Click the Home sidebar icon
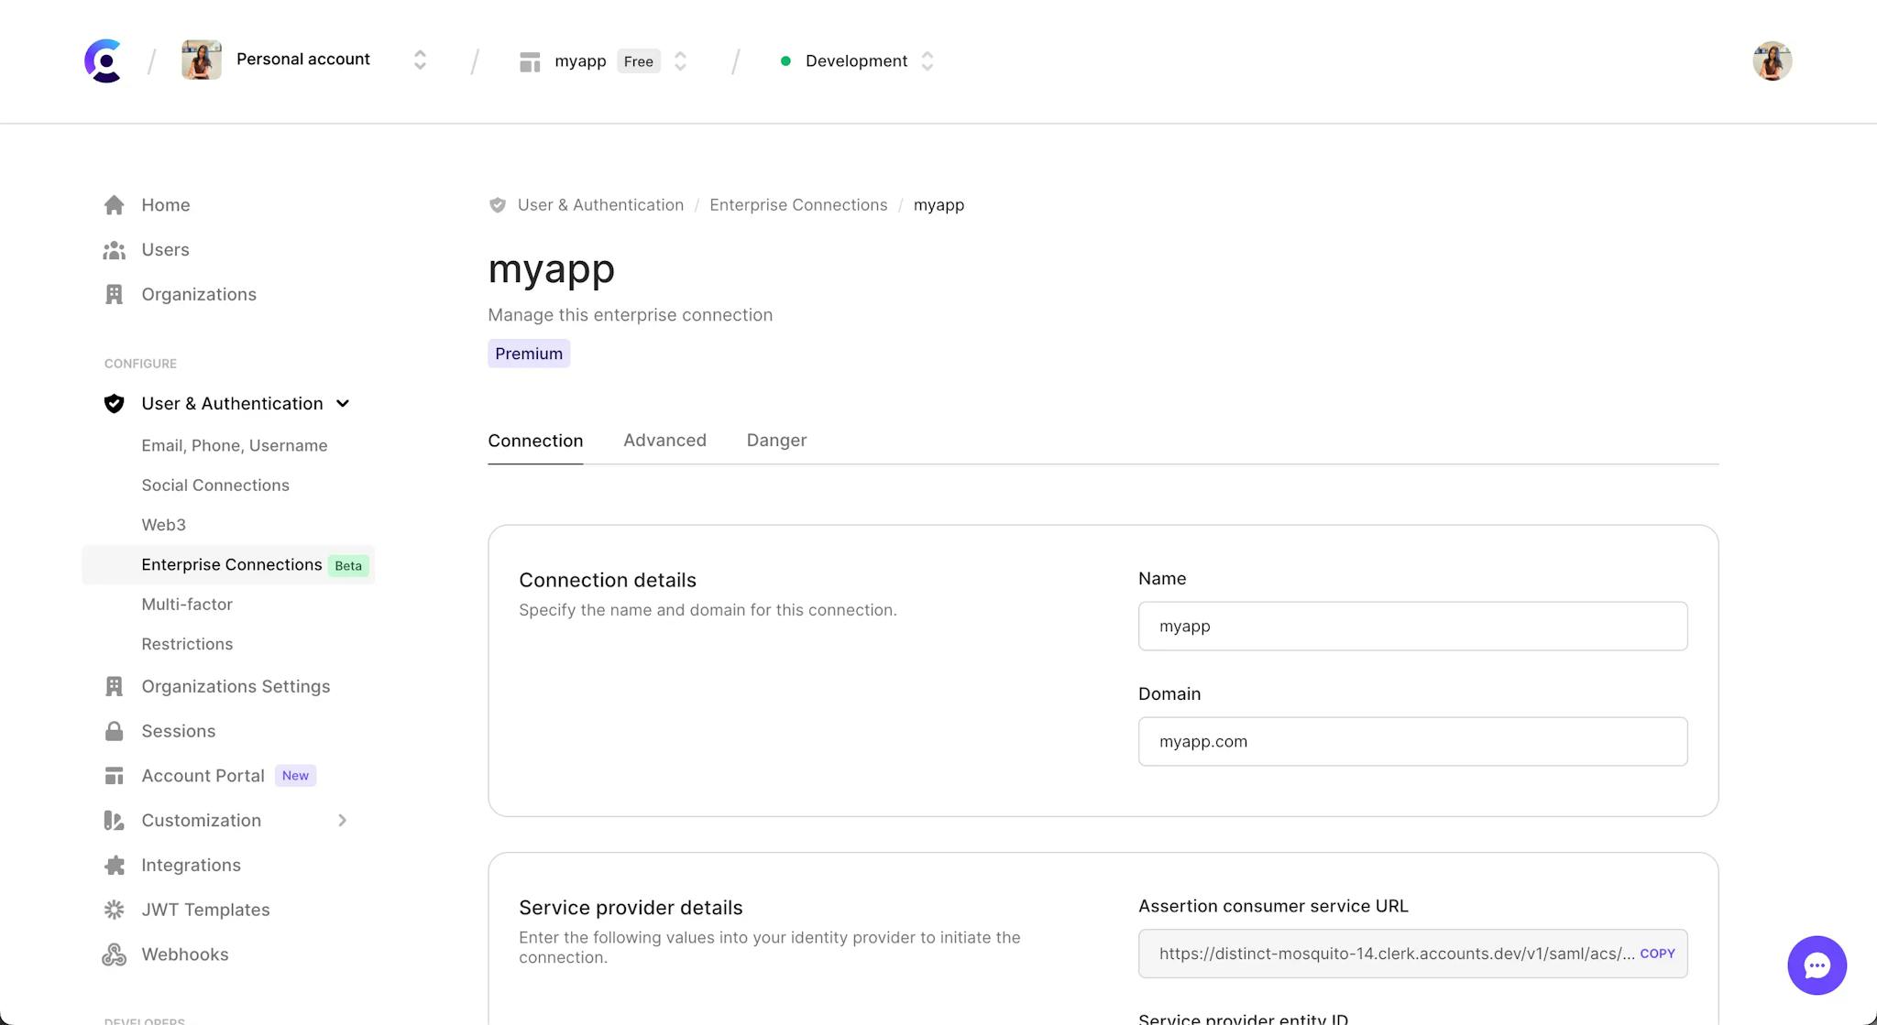1877x1025 pixels. [x=114, y=203]
